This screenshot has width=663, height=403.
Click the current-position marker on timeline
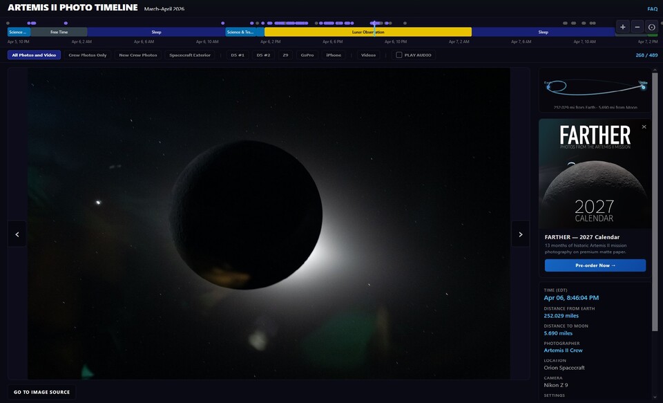pyautogui.click(x=374, y=28)
